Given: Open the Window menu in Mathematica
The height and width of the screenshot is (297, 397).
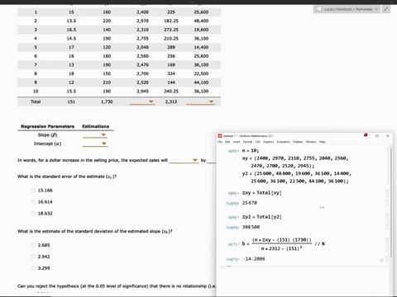Looking at the screenshot, I should (x=311, y=142).
